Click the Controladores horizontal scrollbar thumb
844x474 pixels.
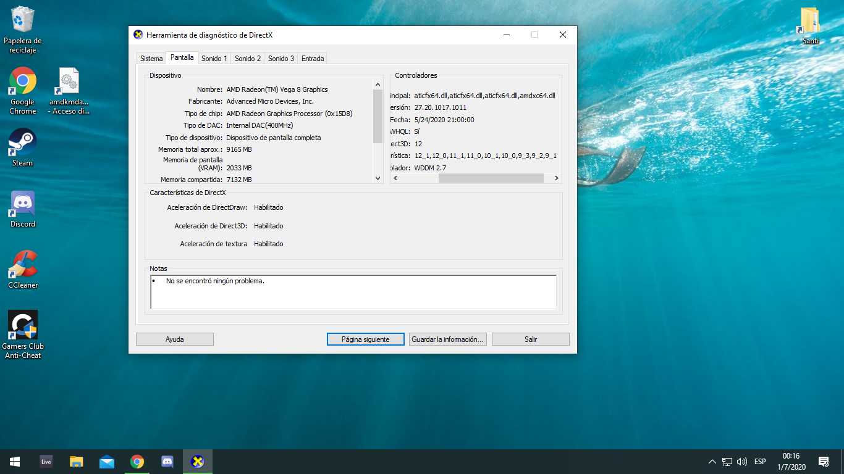pyautogui.click(x=491, y=178)
